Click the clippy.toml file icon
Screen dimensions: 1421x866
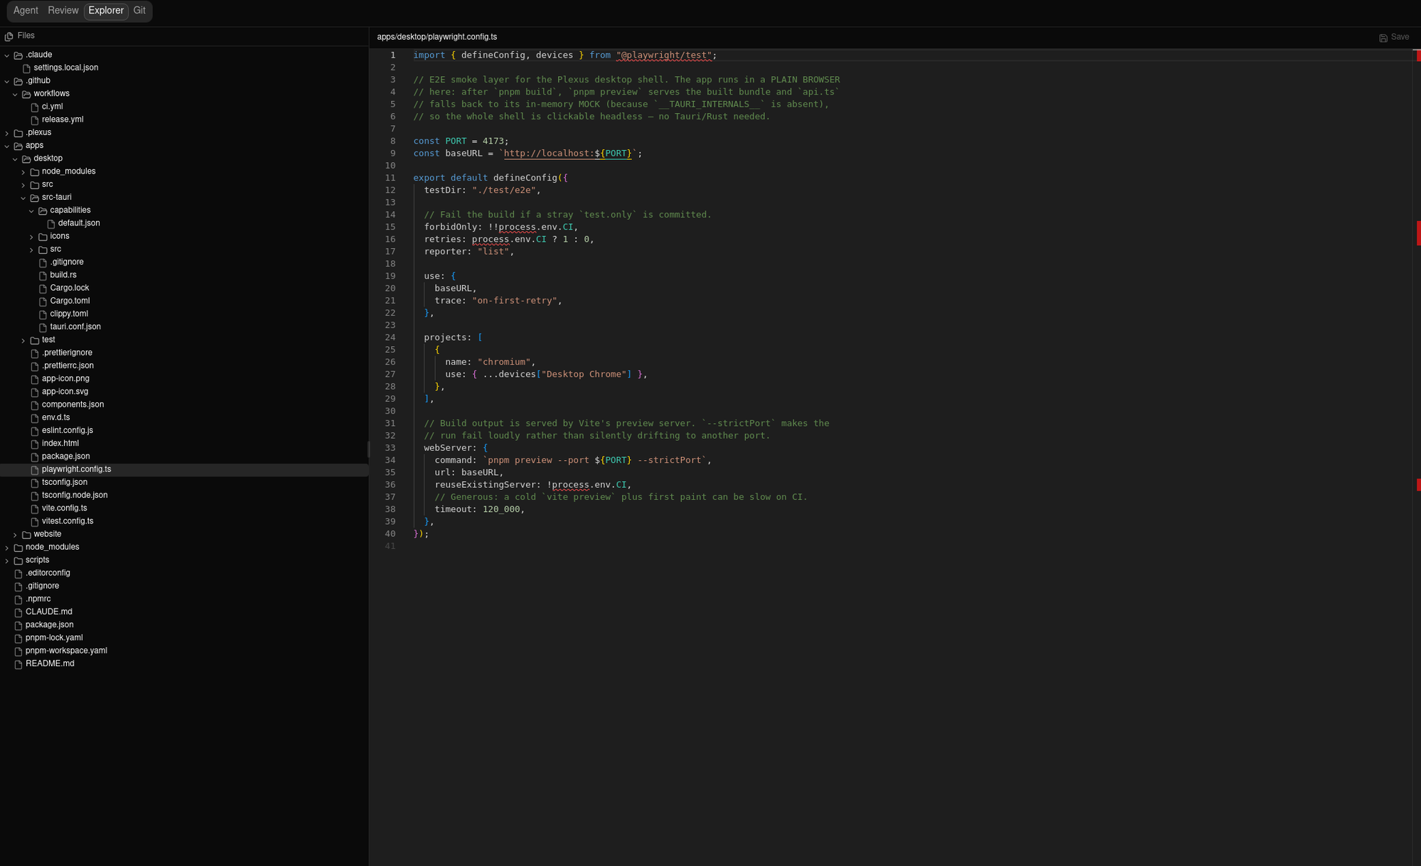click(x=43, y=314)
